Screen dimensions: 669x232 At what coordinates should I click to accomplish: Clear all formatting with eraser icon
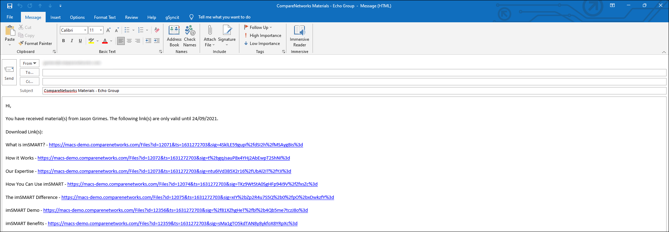tap(157, 30)
